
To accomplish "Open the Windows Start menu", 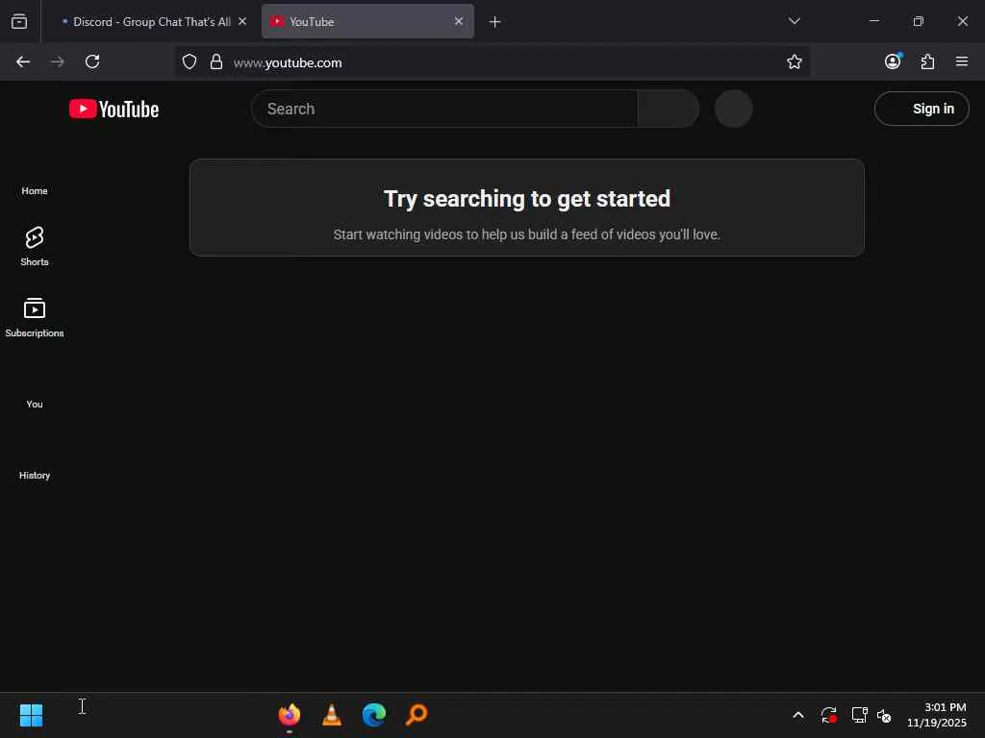I will pyautogui.click(x=31, y=715).
